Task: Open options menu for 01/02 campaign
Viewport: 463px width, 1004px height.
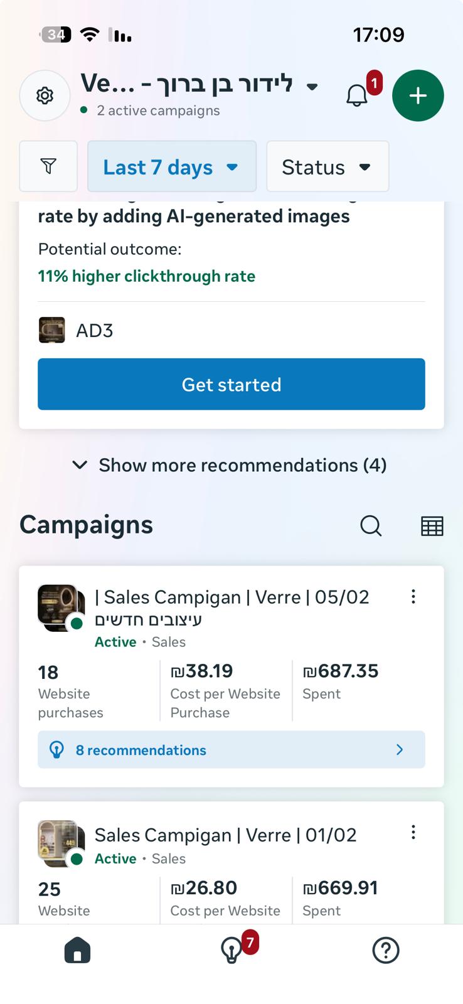Action: pyautogui.click(x=413, y=833)
